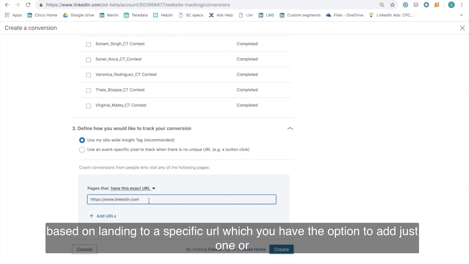
Task: Click Completed status for Sonam_Singh
Action: (x=247, y=44)
